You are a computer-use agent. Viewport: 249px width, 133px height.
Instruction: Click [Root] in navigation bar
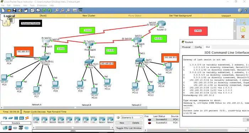click(x=43, y=16)
